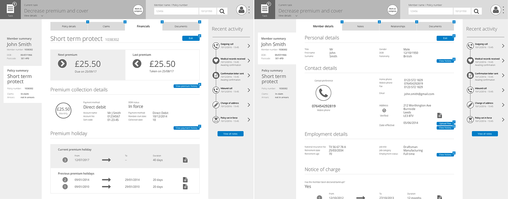Screen dimensions: 508x199
Task: Click the Outgoing call icon on the Financials screen
Action: pos(216,46)
